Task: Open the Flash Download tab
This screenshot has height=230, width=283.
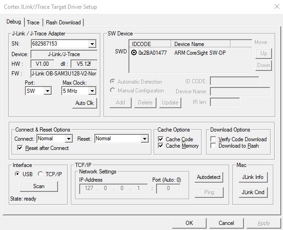Action: [x=63, y=23]
